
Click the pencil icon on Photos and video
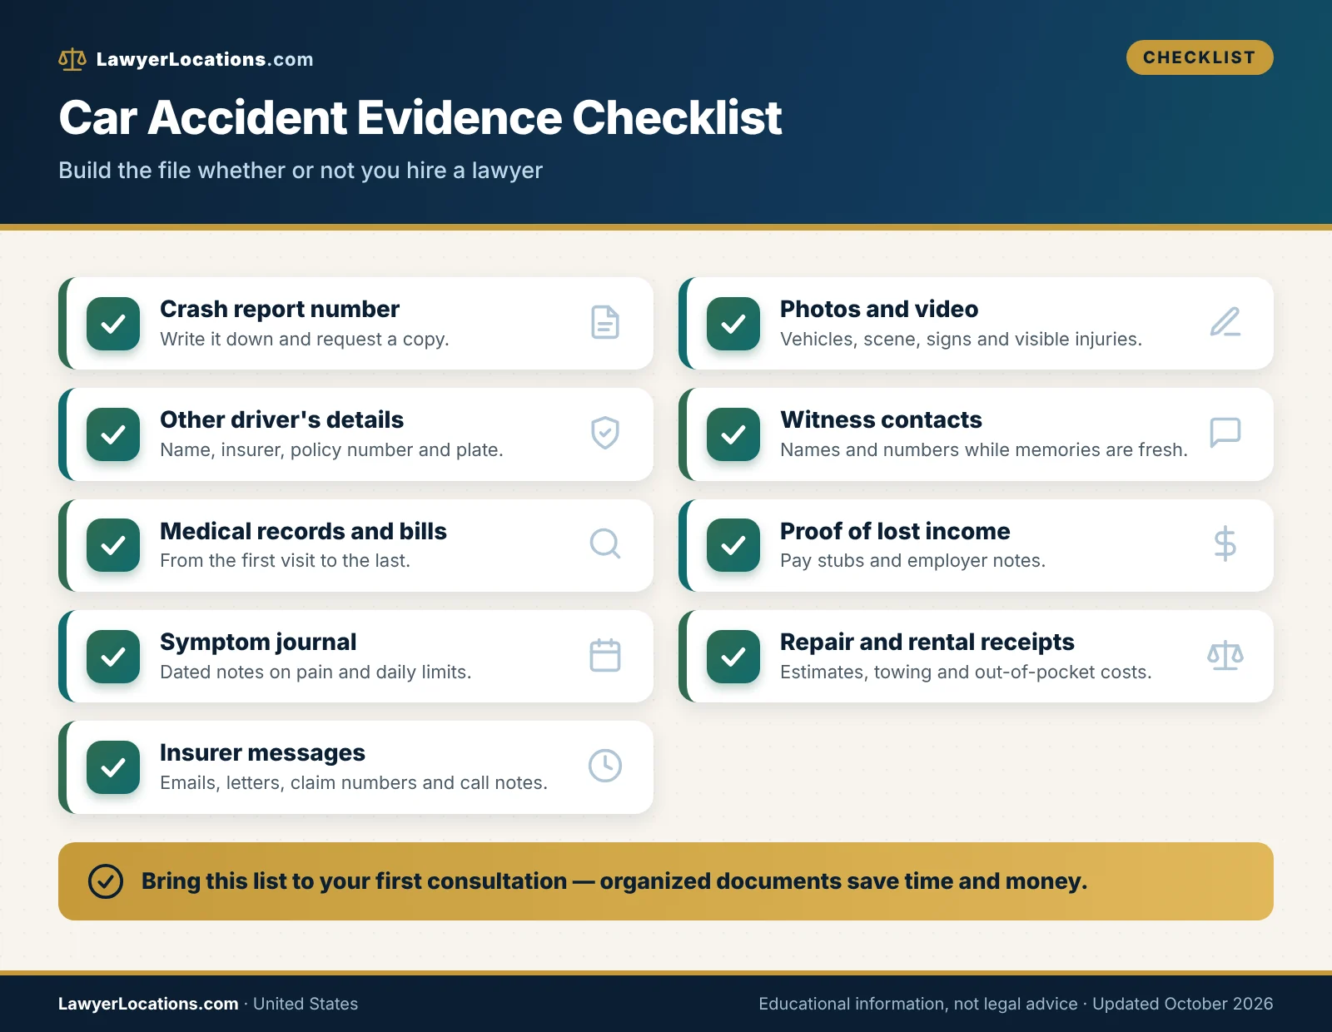[1225, 323]
